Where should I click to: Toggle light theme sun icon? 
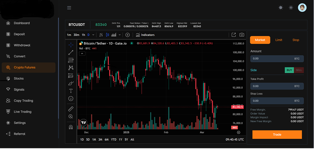281,8
